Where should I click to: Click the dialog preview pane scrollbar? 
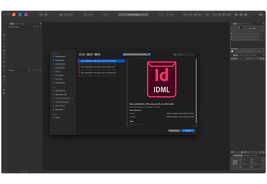pyautogui.click(x=196, y=91)
